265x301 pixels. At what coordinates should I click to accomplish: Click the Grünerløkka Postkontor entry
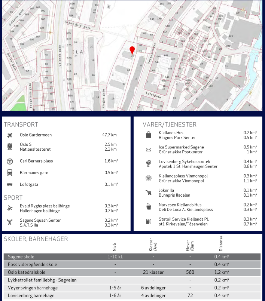[x=181, y=152]
